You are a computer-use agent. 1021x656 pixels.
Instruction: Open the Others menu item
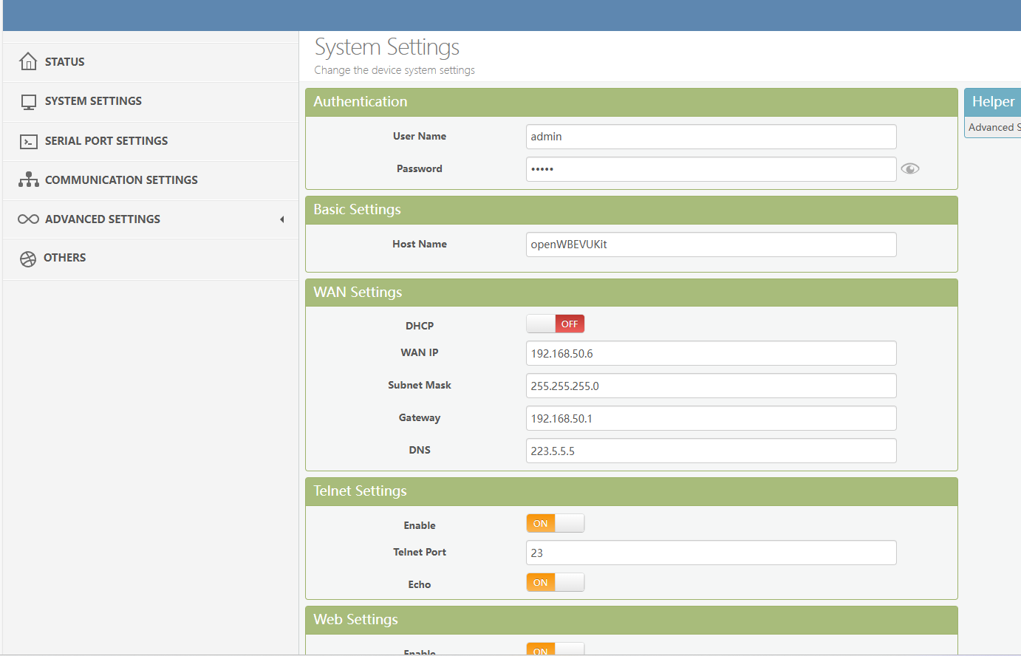click(x=151, y=258)
